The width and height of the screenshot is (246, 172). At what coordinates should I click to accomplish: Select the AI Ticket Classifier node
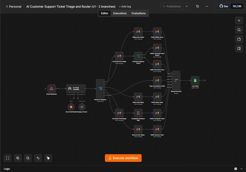point(76,89)
